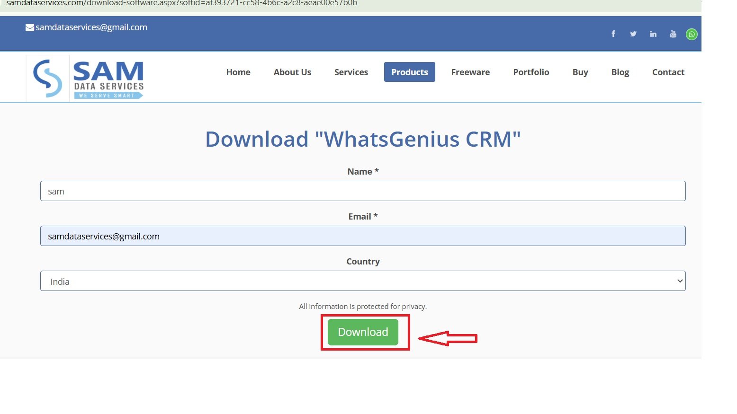Open the Blog menu item
The image size is (737, 414).
[x=620, y=72]
